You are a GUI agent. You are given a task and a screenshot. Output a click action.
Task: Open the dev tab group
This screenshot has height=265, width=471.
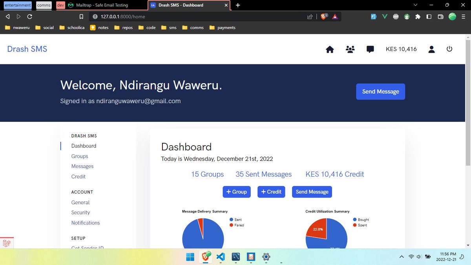tap(60, 5)
